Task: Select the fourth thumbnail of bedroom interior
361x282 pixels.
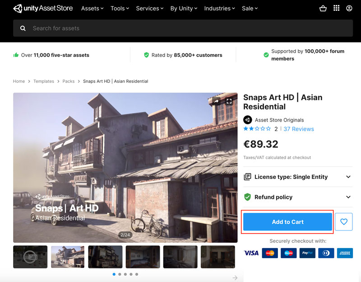Action: 143,257
